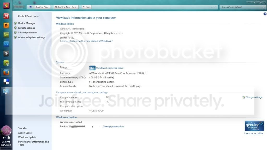Go to All Control Panel Items breadcrumb
Viewport: 267px width, 150px height.
[66, 7]
